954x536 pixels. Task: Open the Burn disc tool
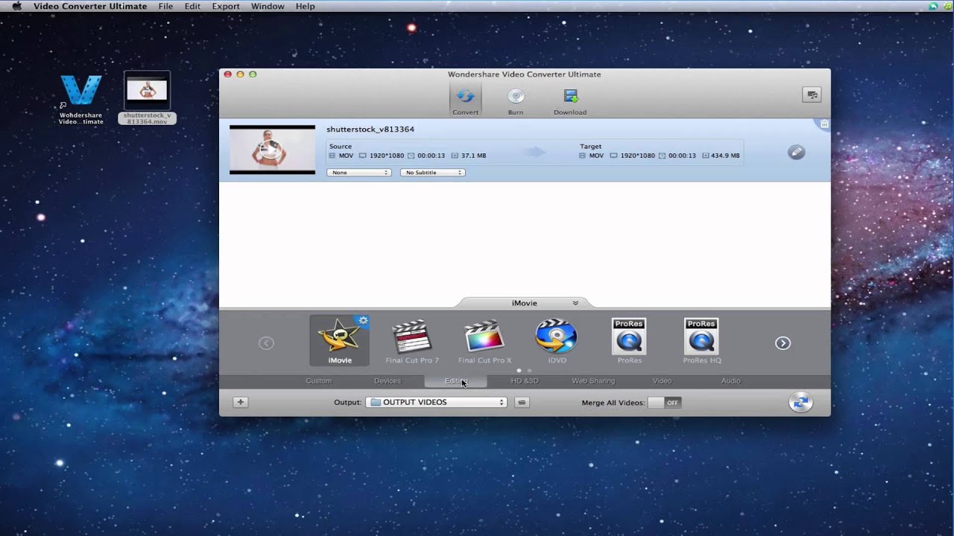click(x=516, y=100)
